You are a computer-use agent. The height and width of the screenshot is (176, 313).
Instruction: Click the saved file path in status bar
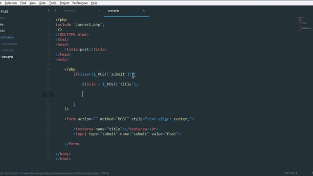pos(66,174)
